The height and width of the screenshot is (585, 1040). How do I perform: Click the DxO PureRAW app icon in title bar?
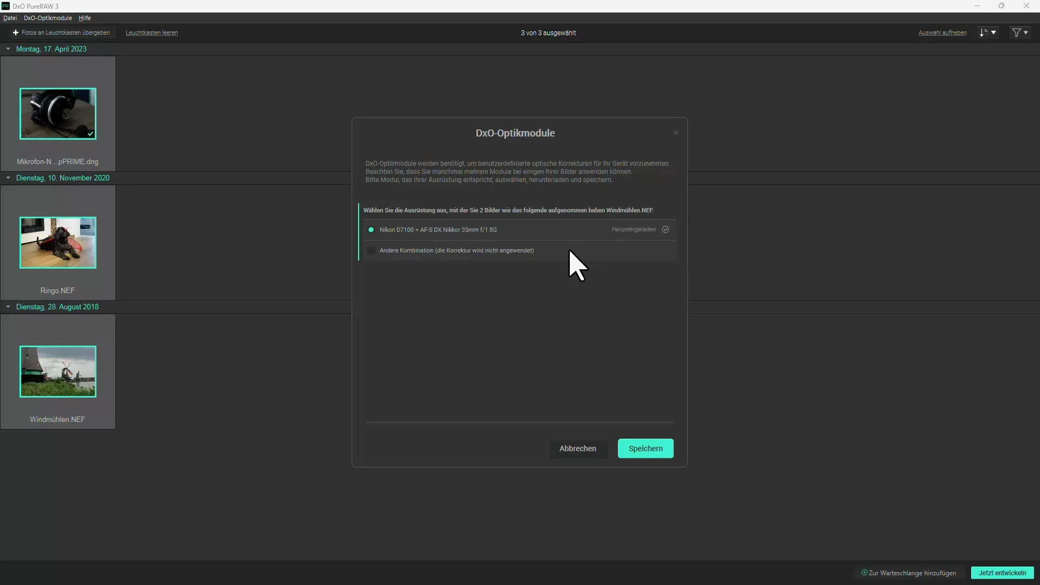coord(5,6)
